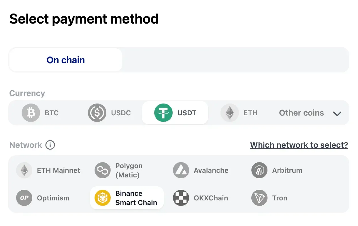Select Avalanche as the network

tap(202, 170)
